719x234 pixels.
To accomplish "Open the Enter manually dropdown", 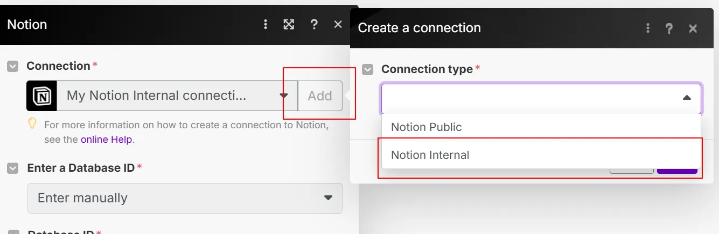I will coord(185,198).
